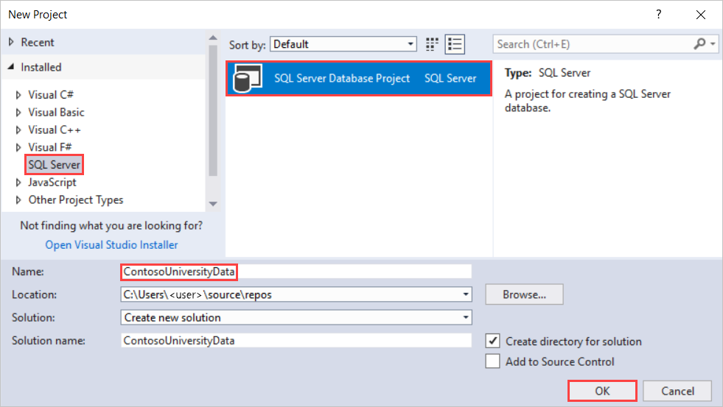Click the template tree scrollbar down arrow

pyautogui.click(x=213, y=204)
